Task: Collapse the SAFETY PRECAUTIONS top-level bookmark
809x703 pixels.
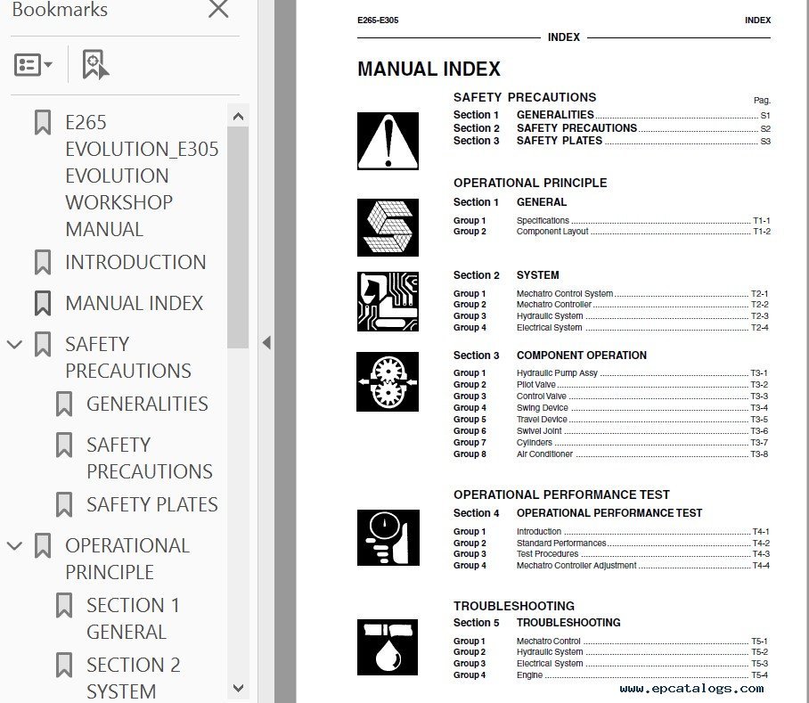Action: (14, 344)
